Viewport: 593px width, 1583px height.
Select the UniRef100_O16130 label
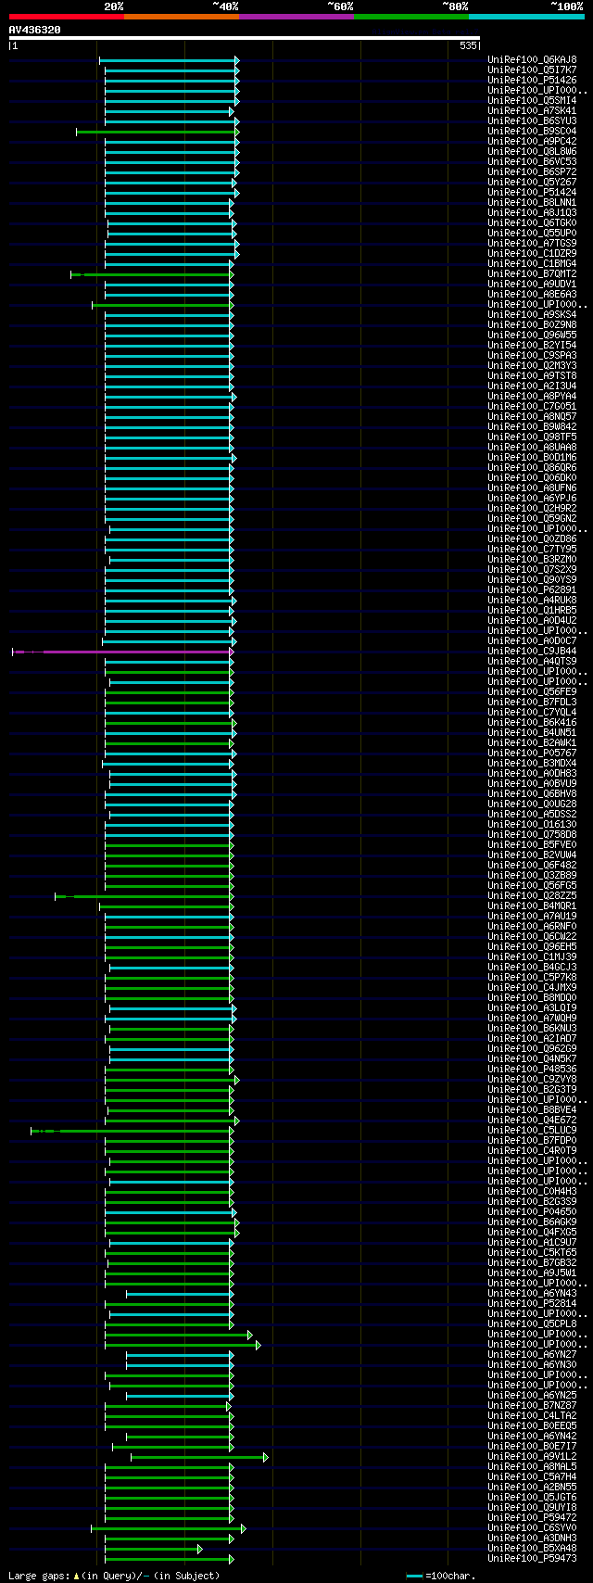click(532, 825)
